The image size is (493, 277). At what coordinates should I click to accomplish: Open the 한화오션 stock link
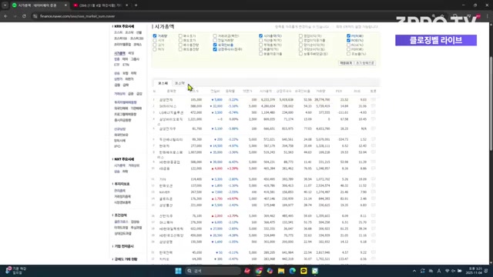(x=166, y=185)
